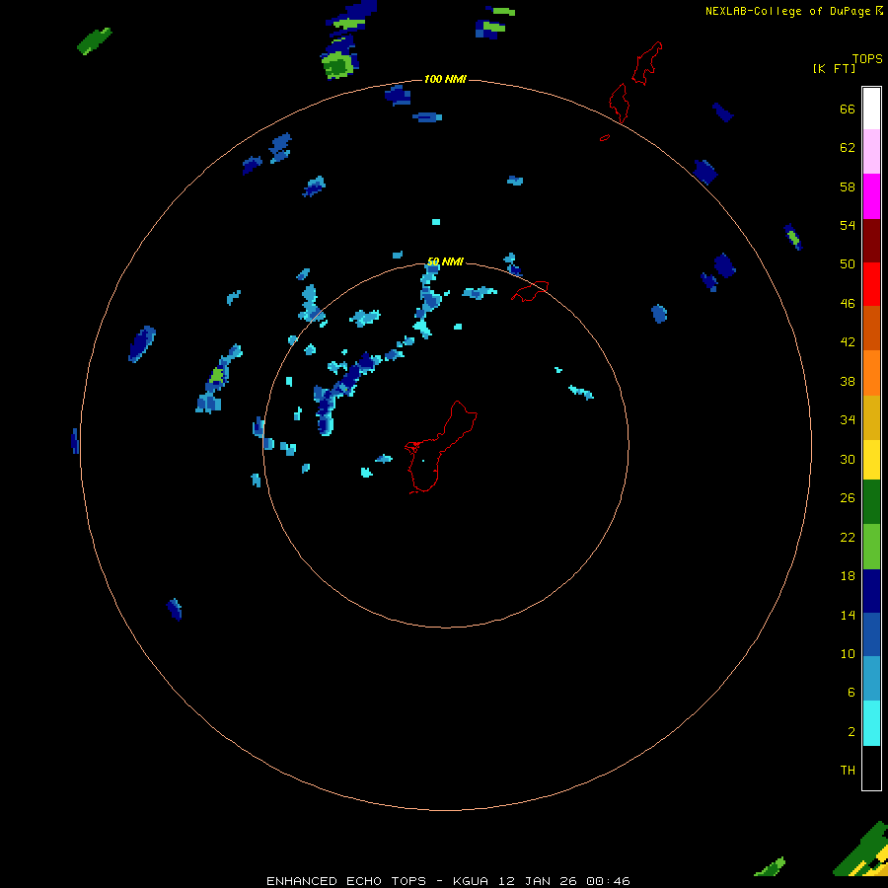
Task: Click the 50 legend value
Action: [x=848, y=264]
